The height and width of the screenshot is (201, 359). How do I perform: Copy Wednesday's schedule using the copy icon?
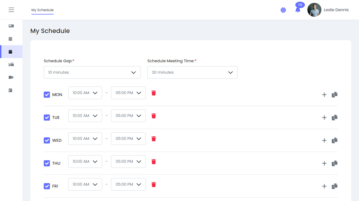click(335, 140)
